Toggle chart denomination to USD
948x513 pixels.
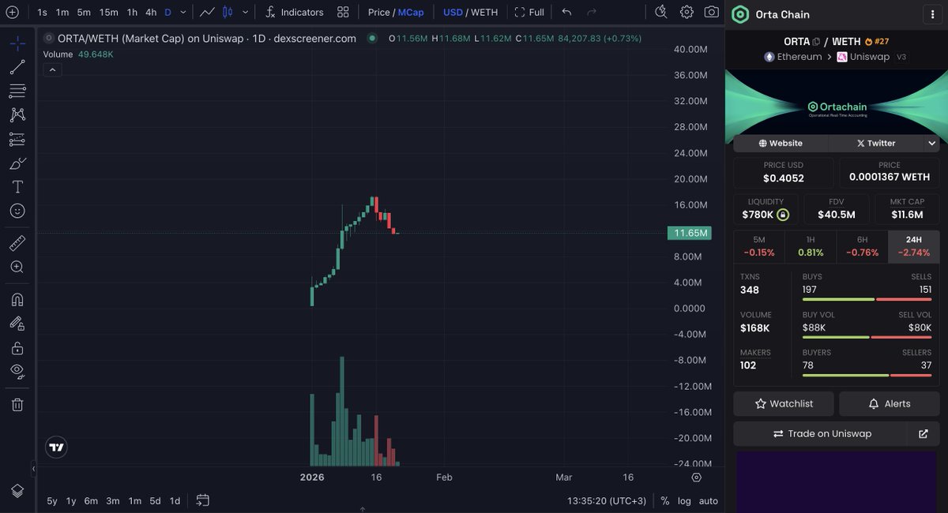pos(453,12)
